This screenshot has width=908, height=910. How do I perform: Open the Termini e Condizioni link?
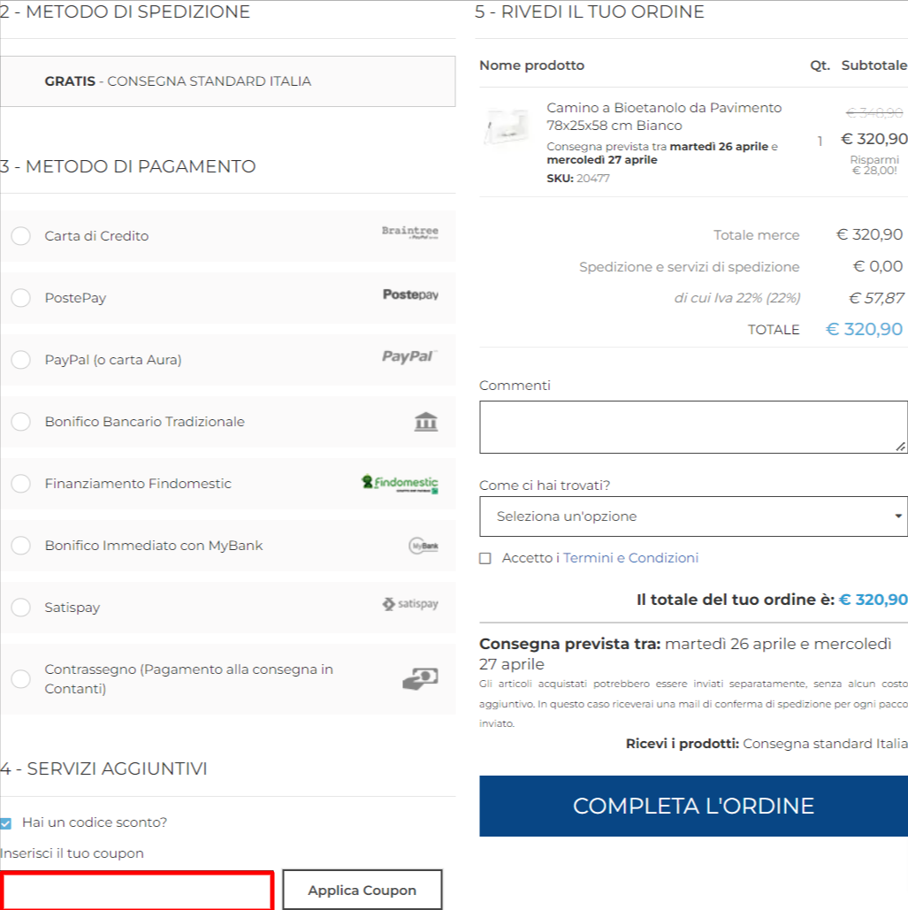[x=630, y=558]
